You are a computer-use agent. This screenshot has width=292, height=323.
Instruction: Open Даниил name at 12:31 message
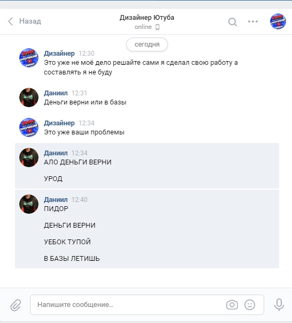pos(56,93)
